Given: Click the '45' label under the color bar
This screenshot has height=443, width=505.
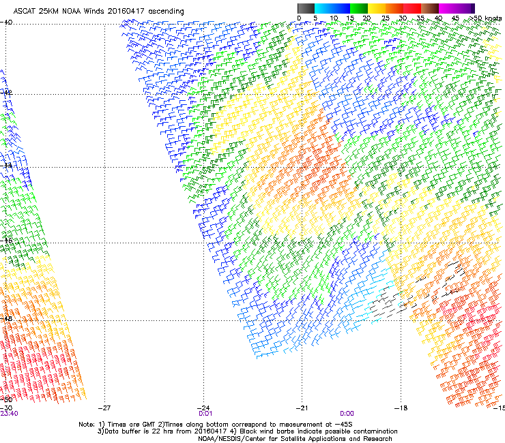Looking at the screenshot, I should (455, 18).
